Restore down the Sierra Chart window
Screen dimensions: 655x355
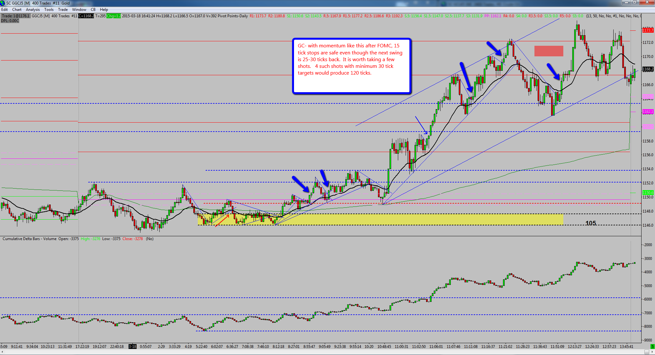coord(635,3)
